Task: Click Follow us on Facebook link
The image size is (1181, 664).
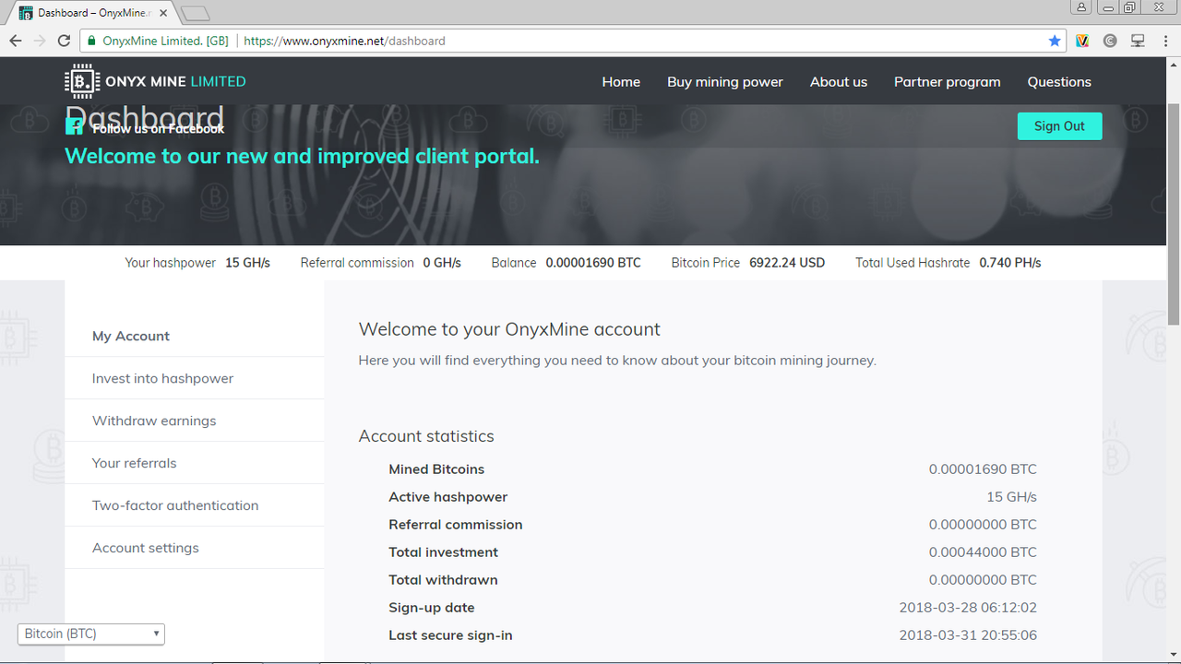Action: click(158, 128)
